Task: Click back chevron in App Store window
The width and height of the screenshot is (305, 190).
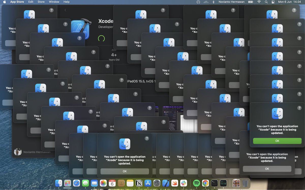Action: (65, 10)
